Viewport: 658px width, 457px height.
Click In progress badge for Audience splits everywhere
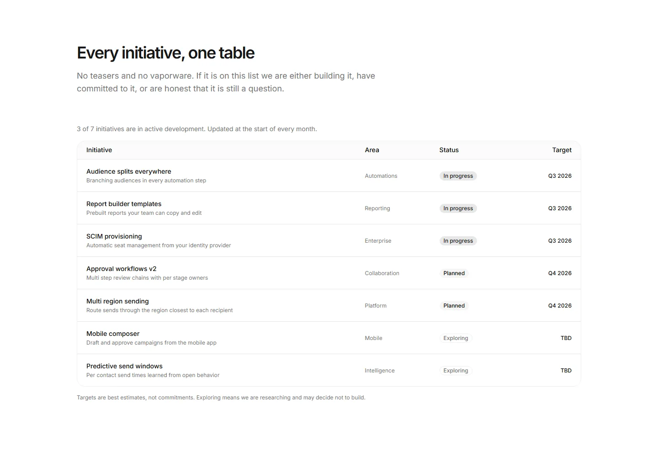pyautogui.click(x=458, y=176)
